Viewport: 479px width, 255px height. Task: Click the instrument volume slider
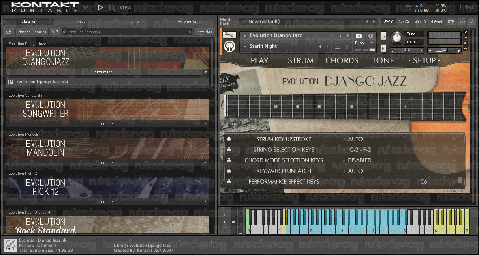pyautogui.click(x=444, y=50)
